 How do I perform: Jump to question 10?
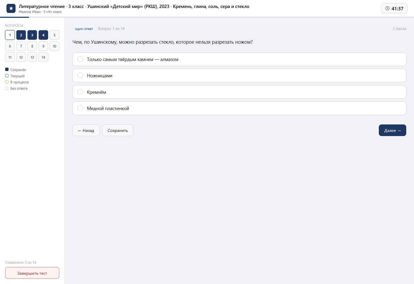[54, 46]
